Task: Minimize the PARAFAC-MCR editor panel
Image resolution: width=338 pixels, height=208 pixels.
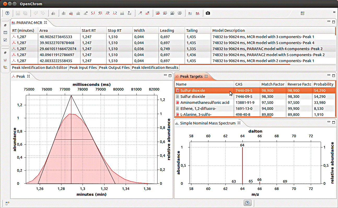Action: pos(329,22)
